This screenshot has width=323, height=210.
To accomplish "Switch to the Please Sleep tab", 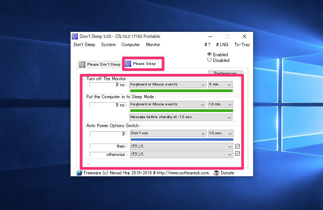I will point(142,64).
